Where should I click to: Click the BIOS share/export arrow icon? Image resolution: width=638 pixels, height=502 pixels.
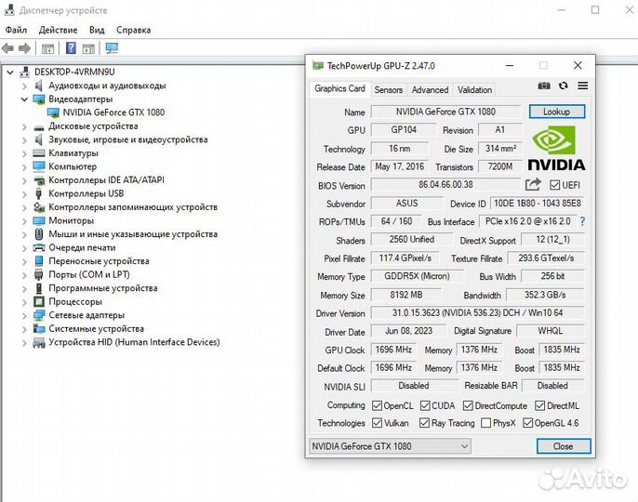(533, 185)
